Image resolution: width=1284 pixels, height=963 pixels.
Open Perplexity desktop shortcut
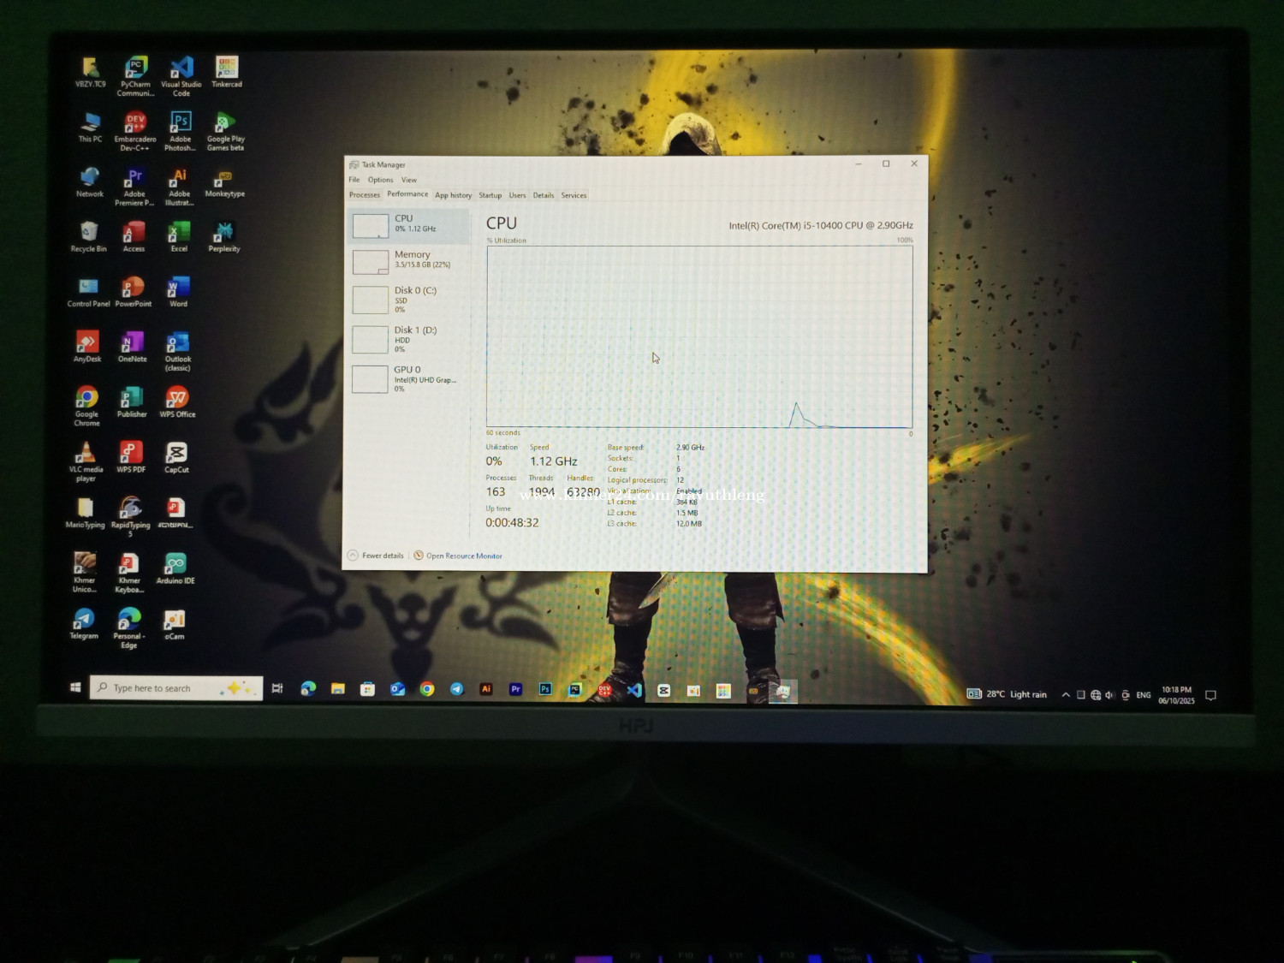[x=224, y=236]
